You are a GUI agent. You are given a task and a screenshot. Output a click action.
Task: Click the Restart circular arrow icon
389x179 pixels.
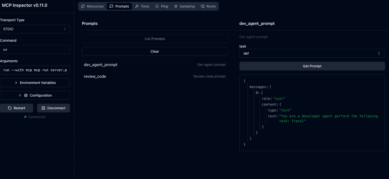[10, 108]
